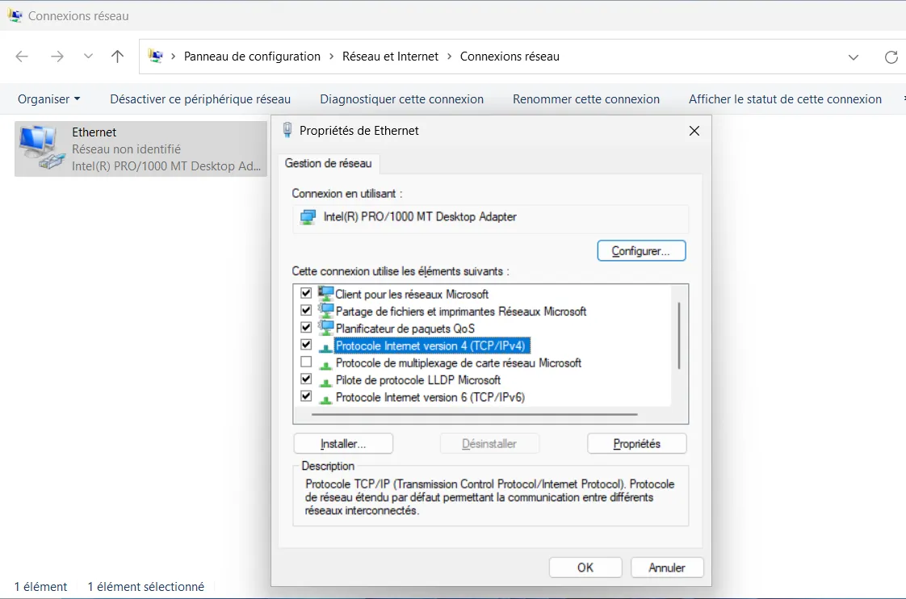Screen dimensions: 906x599
Task: Refresh the Connexions réseau window
Action: [x=891, y=57]
